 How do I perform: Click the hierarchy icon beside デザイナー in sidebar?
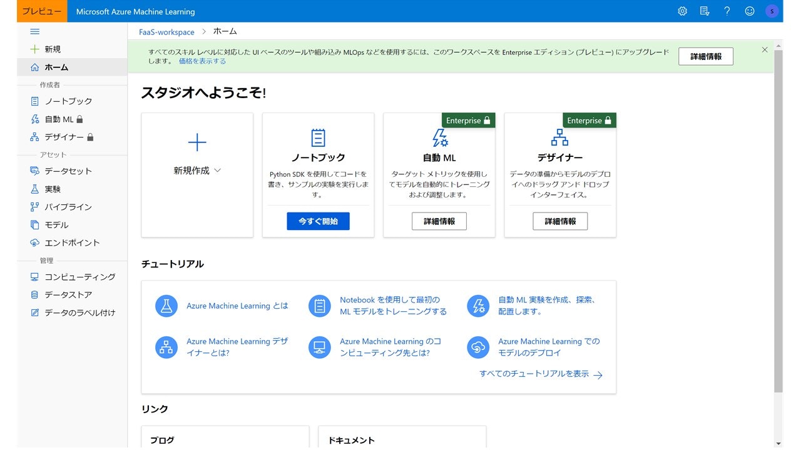[35, 137]
